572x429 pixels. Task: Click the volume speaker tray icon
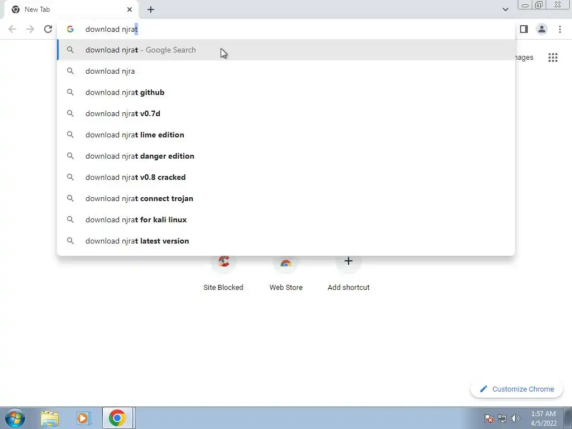click(x=515, y=418)
